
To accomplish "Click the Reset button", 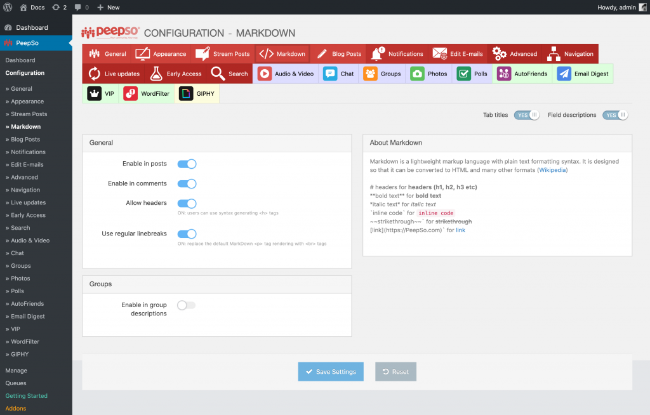I will (395, 371).
